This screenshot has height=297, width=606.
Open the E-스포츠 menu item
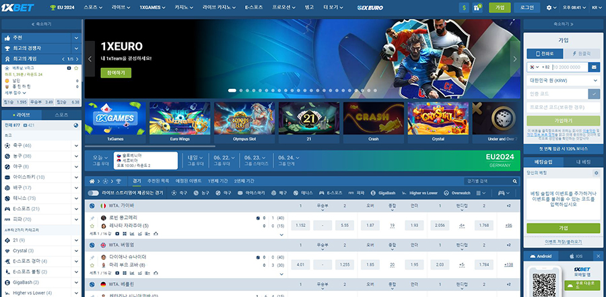[254, 7]
